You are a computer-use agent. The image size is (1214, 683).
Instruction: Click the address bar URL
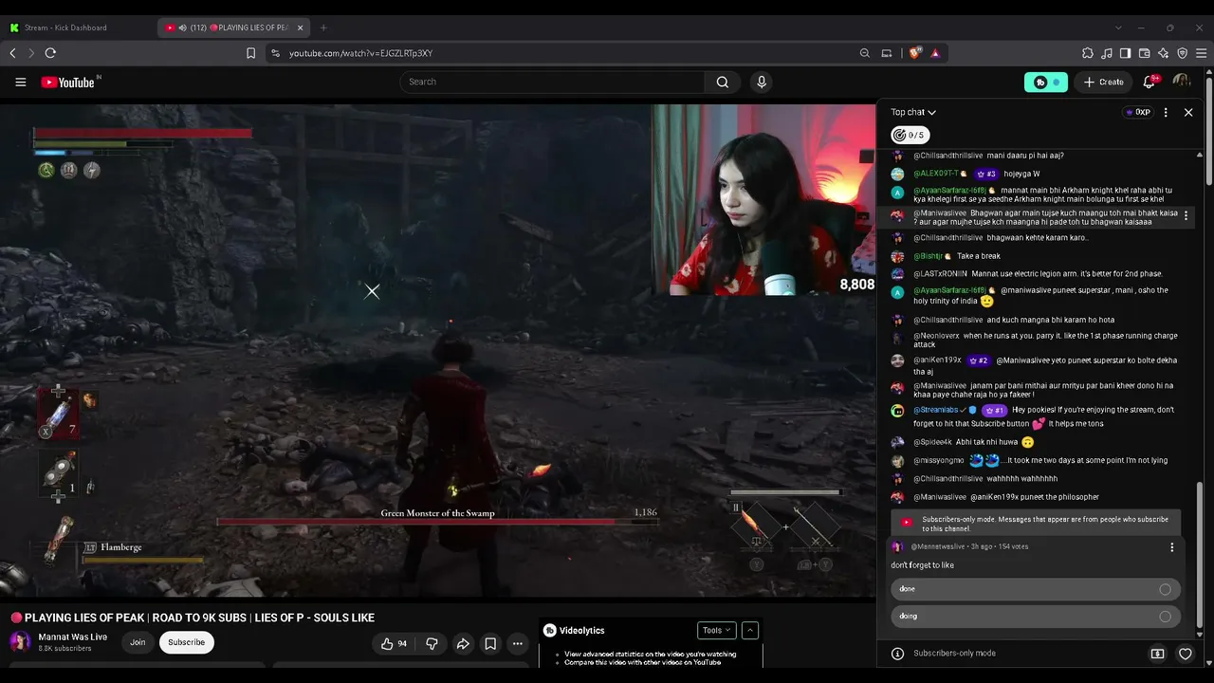point(361,53)
